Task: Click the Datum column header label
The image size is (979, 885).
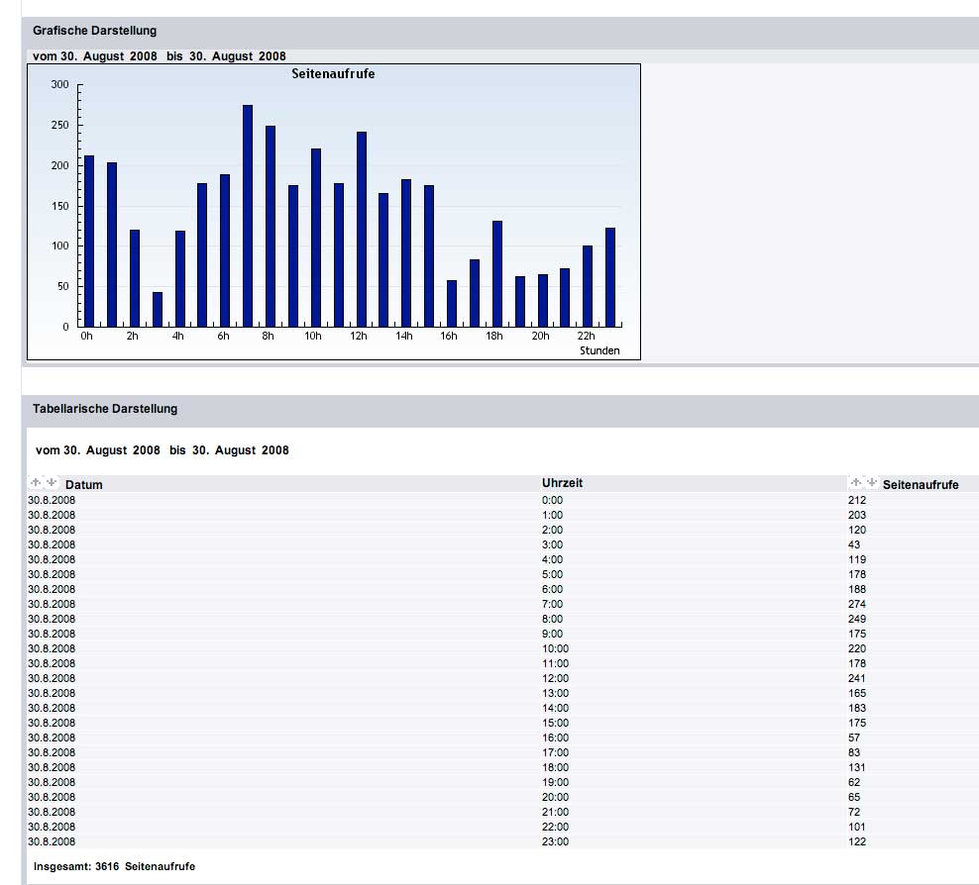Action: pyautogui.click(x=84, y=485)
